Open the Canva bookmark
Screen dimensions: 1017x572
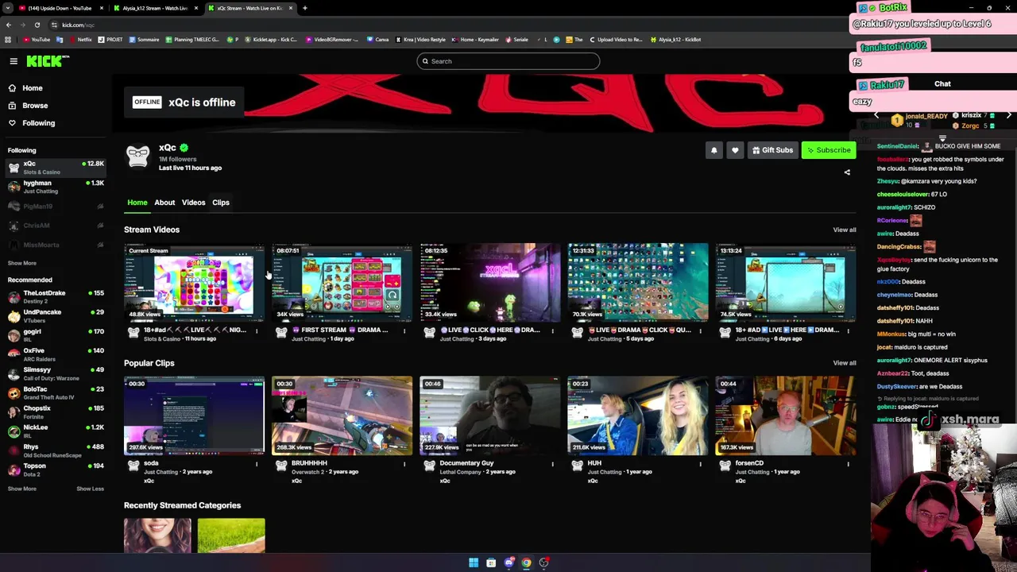click(378, 40)
